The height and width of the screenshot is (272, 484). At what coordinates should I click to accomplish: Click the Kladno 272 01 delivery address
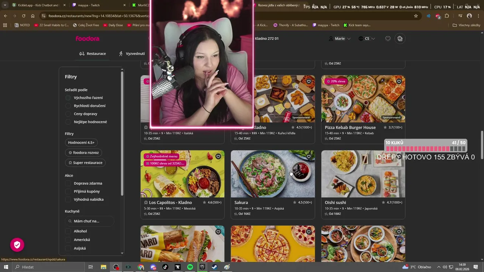click(267, 39)
